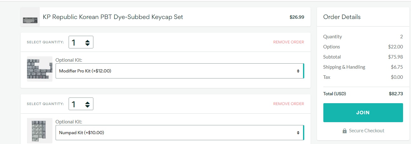Open KP Republic Korean PBT Keycap Set title

click(x=113, y=17)
